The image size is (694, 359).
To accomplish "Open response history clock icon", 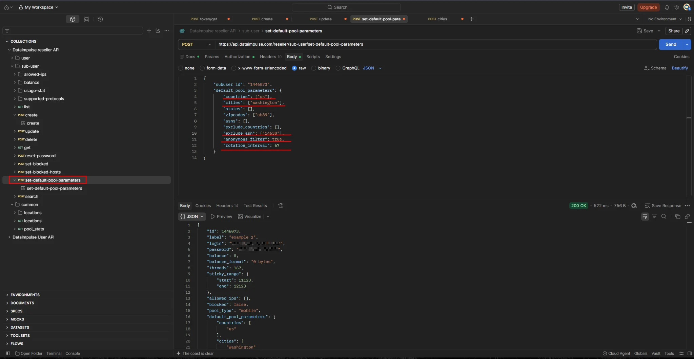I will click(281, 205).
